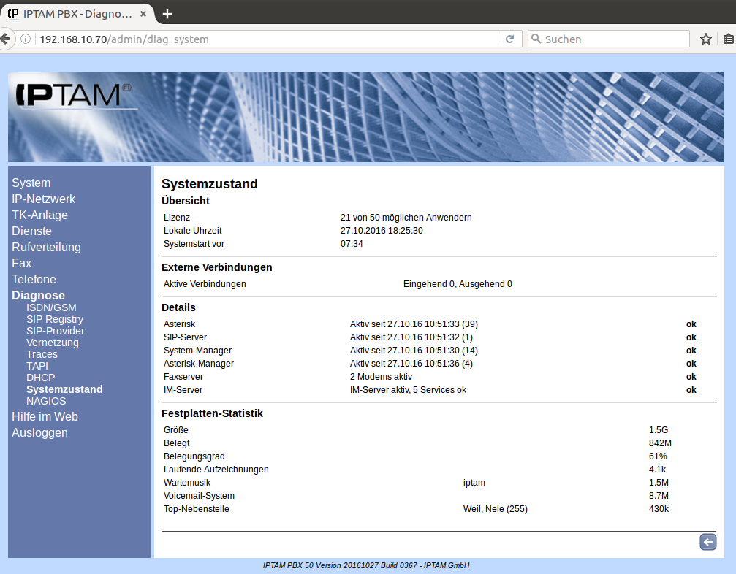
Task: Open the bookmarks list icon
Action: [x=728, y=39]
